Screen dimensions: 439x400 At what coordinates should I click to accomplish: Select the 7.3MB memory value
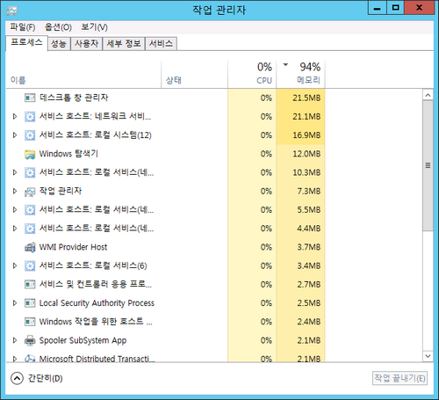point(309,192)
